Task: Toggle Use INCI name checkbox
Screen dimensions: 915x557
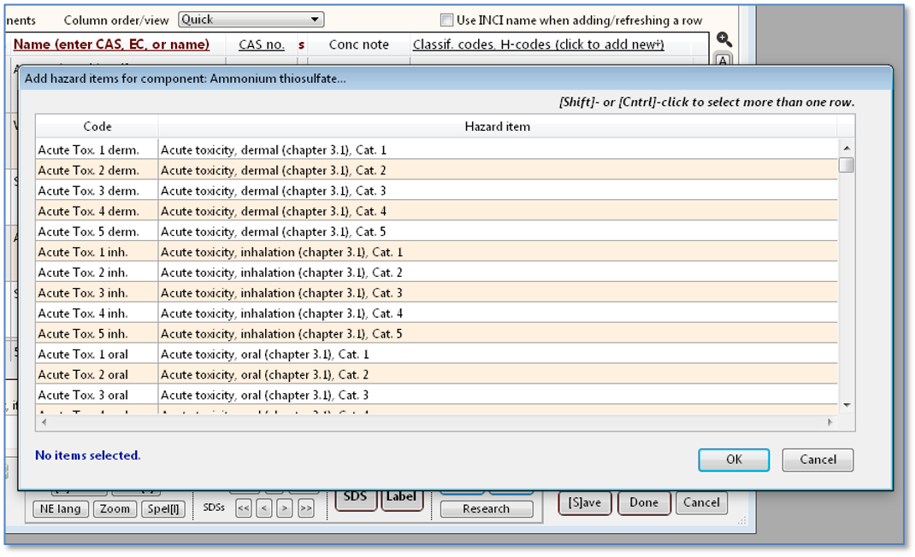Action: click(446, 20)
